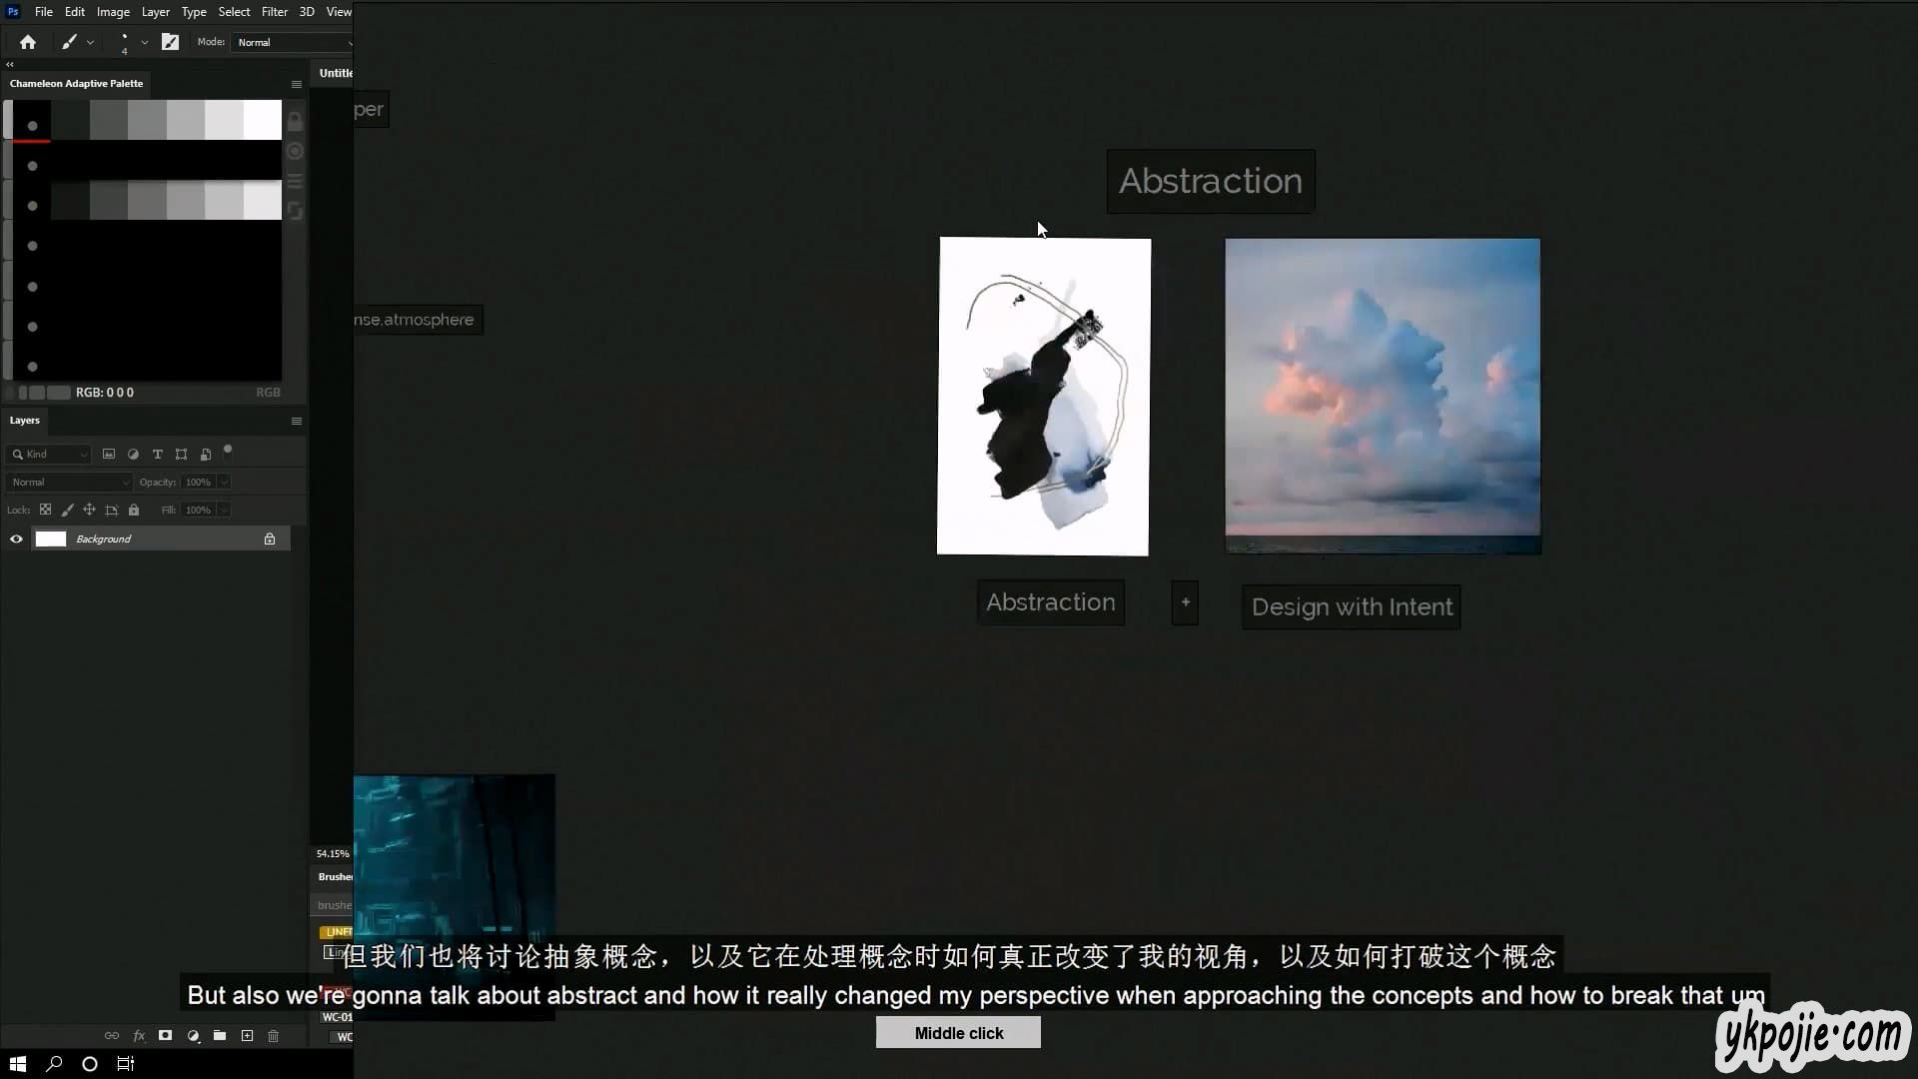This screenshot has width=1918, height=1079.
Task: Create new fill or adjustment layer icon
Action: pos(193,1036)
